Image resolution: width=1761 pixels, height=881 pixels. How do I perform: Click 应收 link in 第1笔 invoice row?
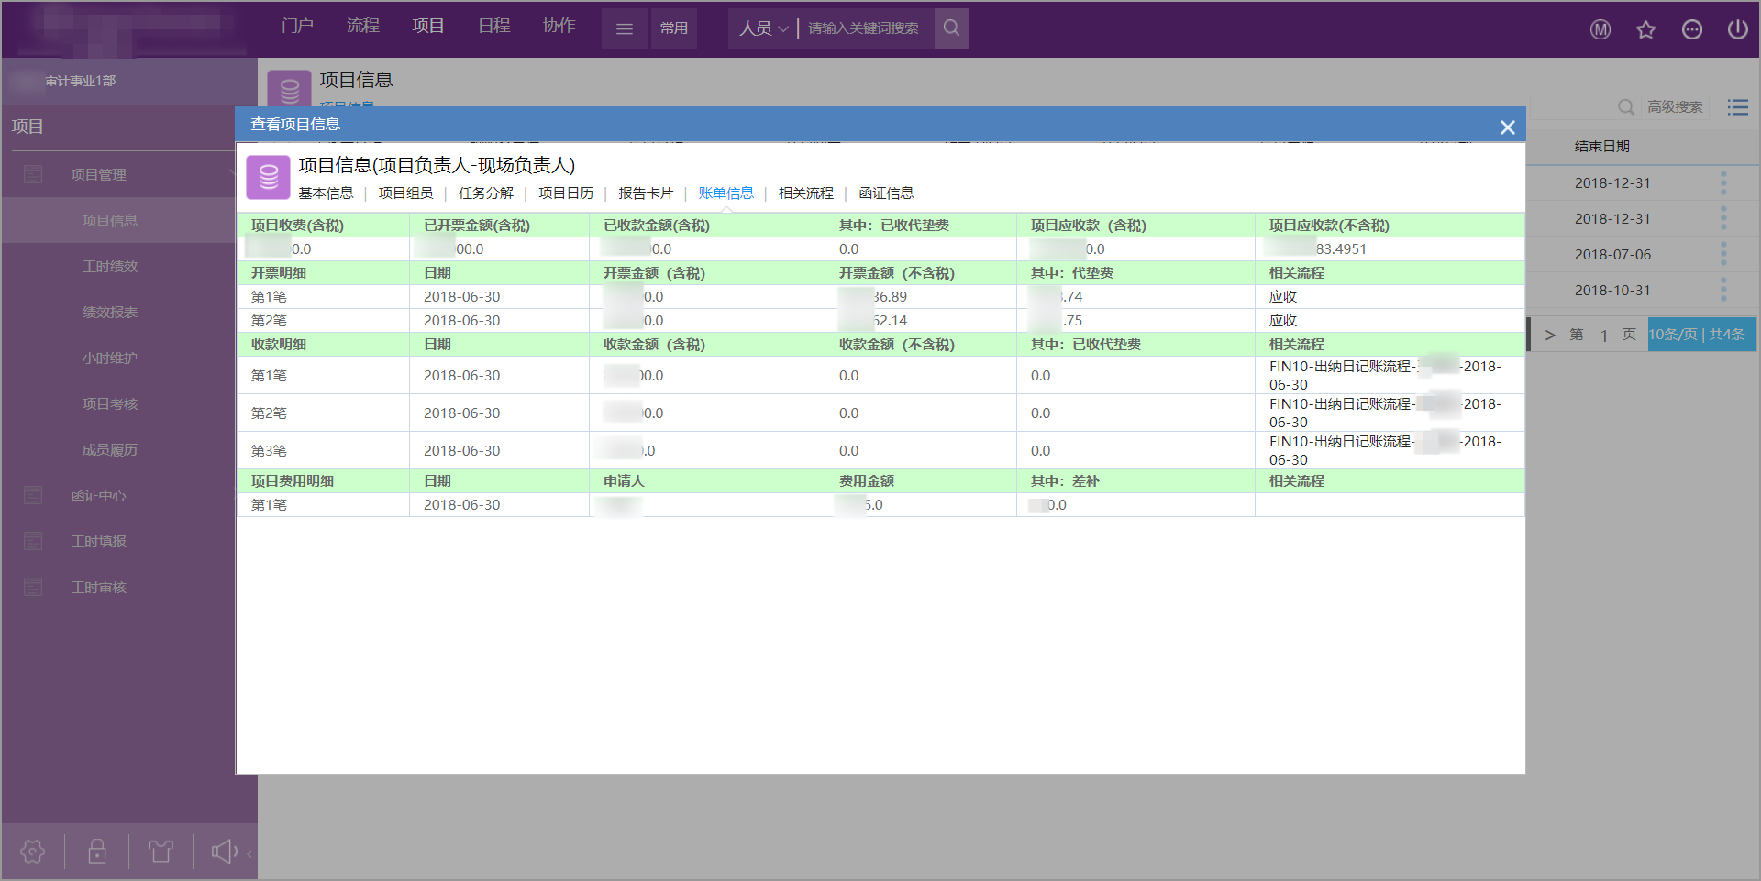[1283, 297]
